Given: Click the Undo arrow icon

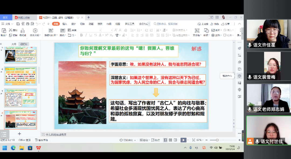Looking at the screenshot, I should point(37,24).
